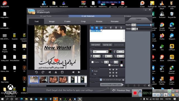179x101 pixels.
Task: Enable Background effect checkbox
Action: [x=109, y=65]
